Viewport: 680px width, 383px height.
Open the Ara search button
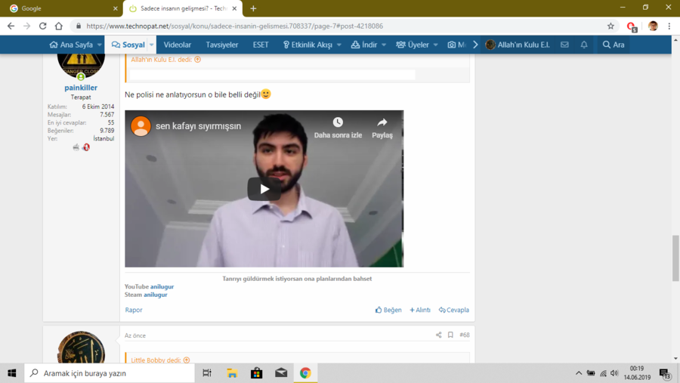click(614, 45)
